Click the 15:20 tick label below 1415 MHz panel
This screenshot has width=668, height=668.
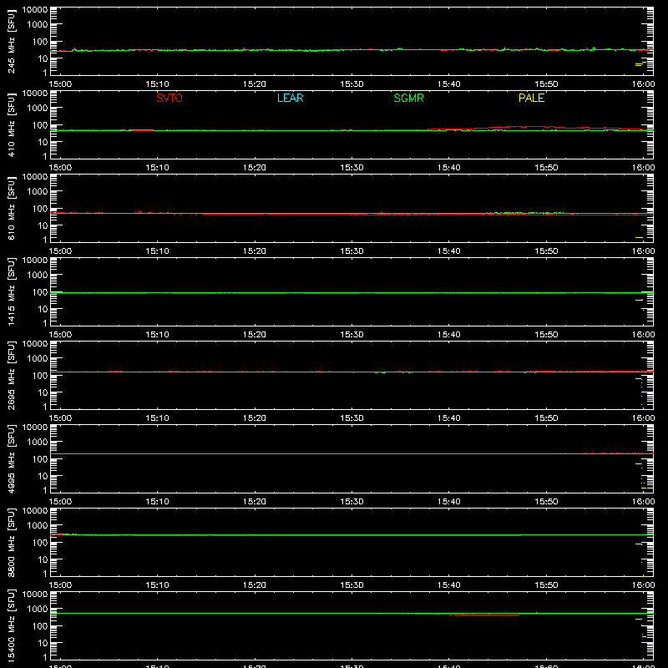point(255,335)
